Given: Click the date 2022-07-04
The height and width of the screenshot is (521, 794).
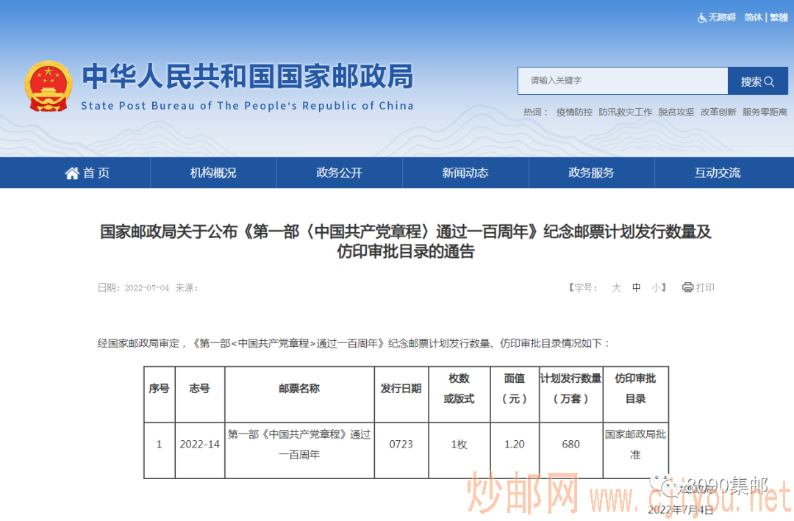Looking at the screenshot, I should pyautogui.click(x=147, y=287).
